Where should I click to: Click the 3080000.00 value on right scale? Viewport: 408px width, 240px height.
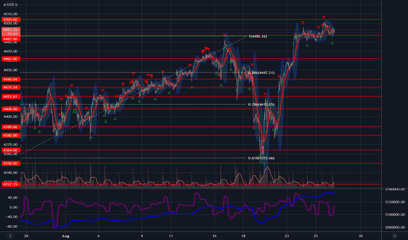(x=395, y=227)
